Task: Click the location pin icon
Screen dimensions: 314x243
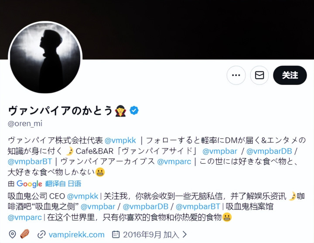Action: (x=12, y=234)
